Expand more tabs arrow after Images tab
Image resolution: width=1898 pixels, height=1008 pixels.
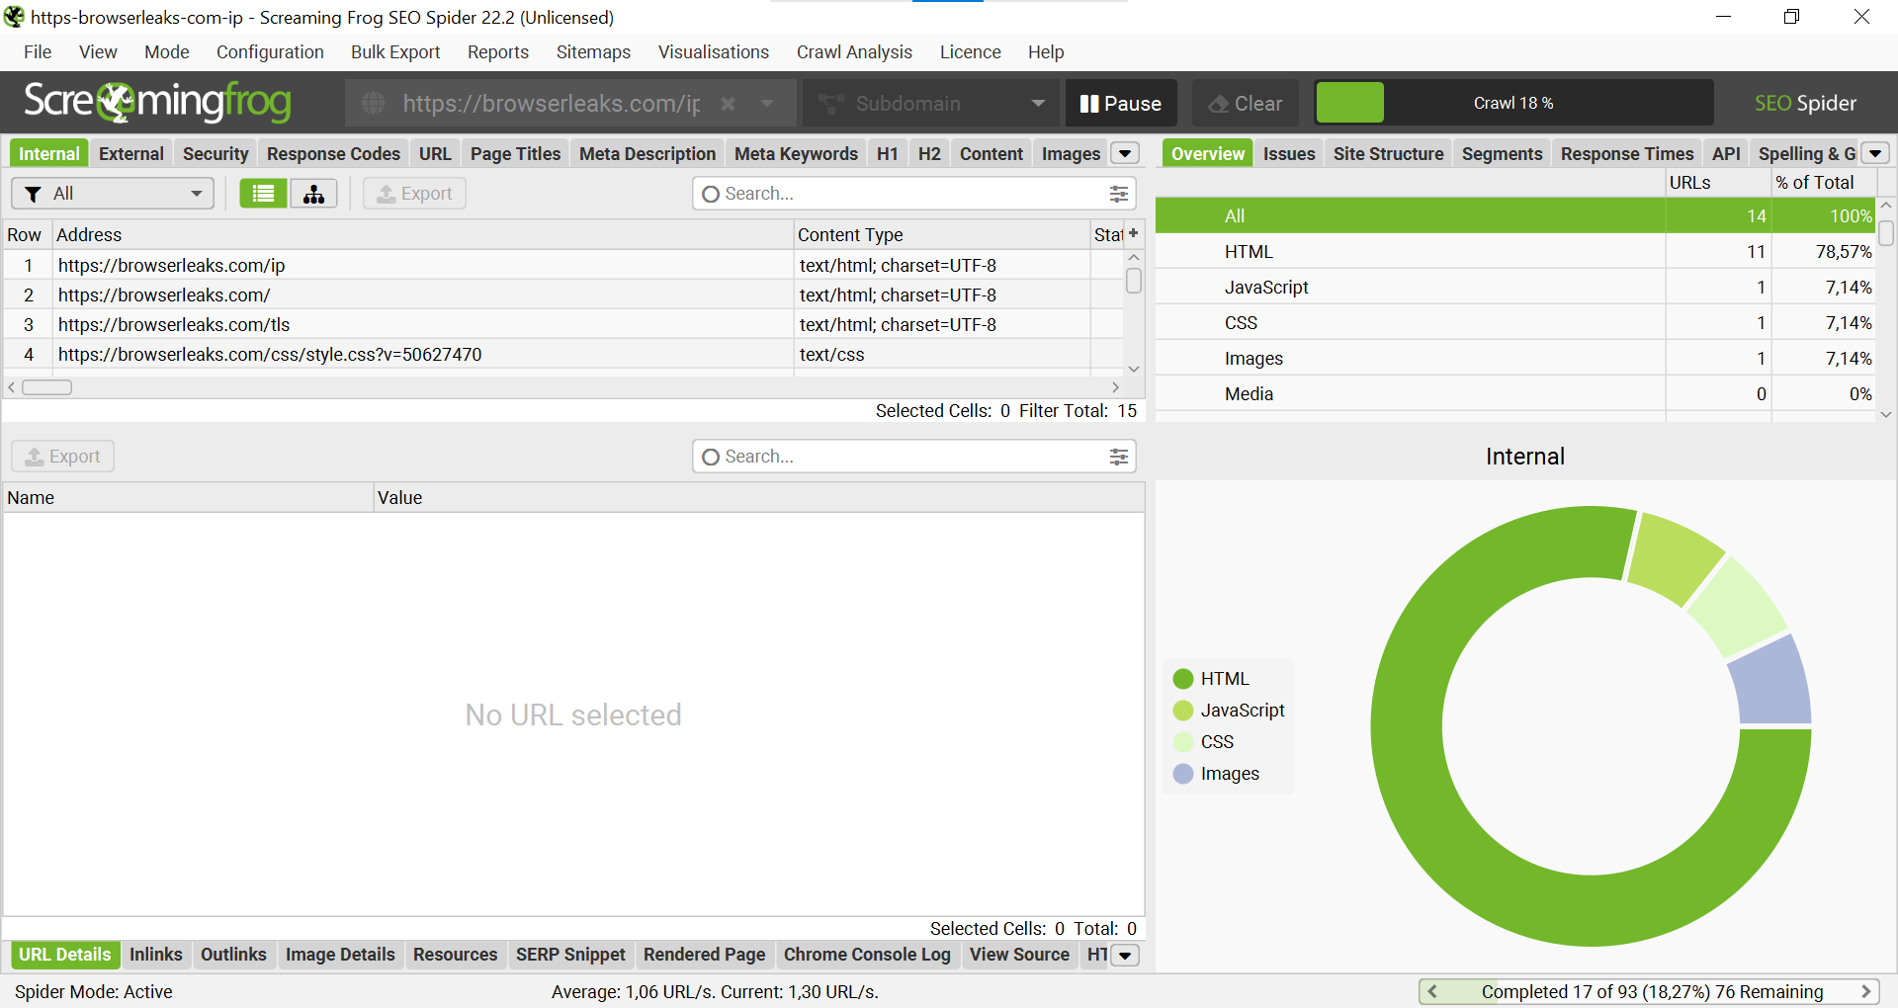point(1125,153)
